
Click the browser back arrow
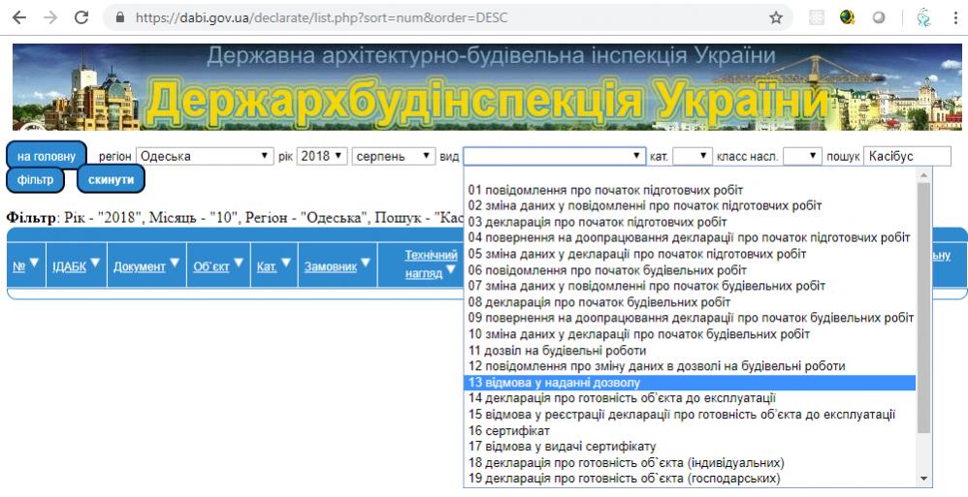[x=18, y=17]
